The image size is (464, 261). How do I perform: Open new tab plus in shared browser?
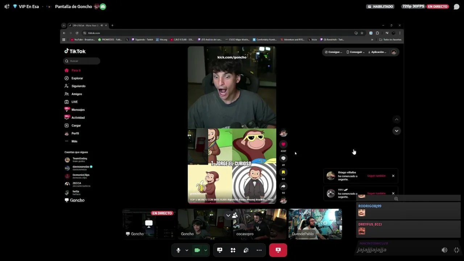point(112,25)
